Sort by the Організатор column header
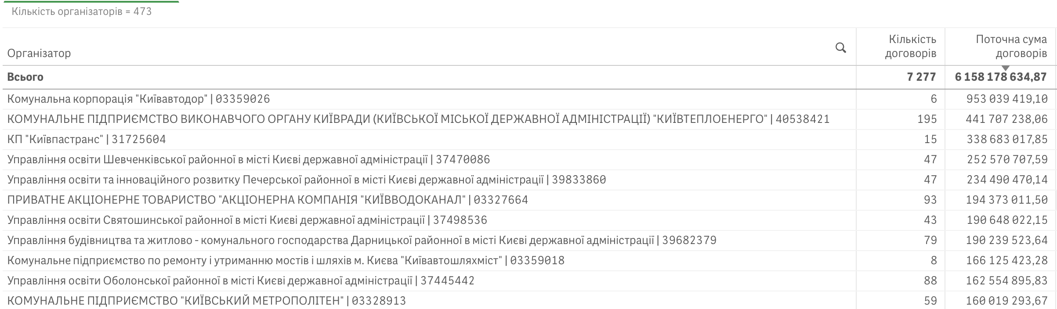 click(x=39, y=53)
